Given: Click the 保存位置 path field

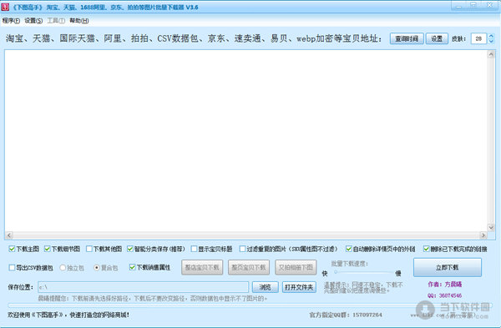Looking at the screenshot, I should (x=143, y=287).
